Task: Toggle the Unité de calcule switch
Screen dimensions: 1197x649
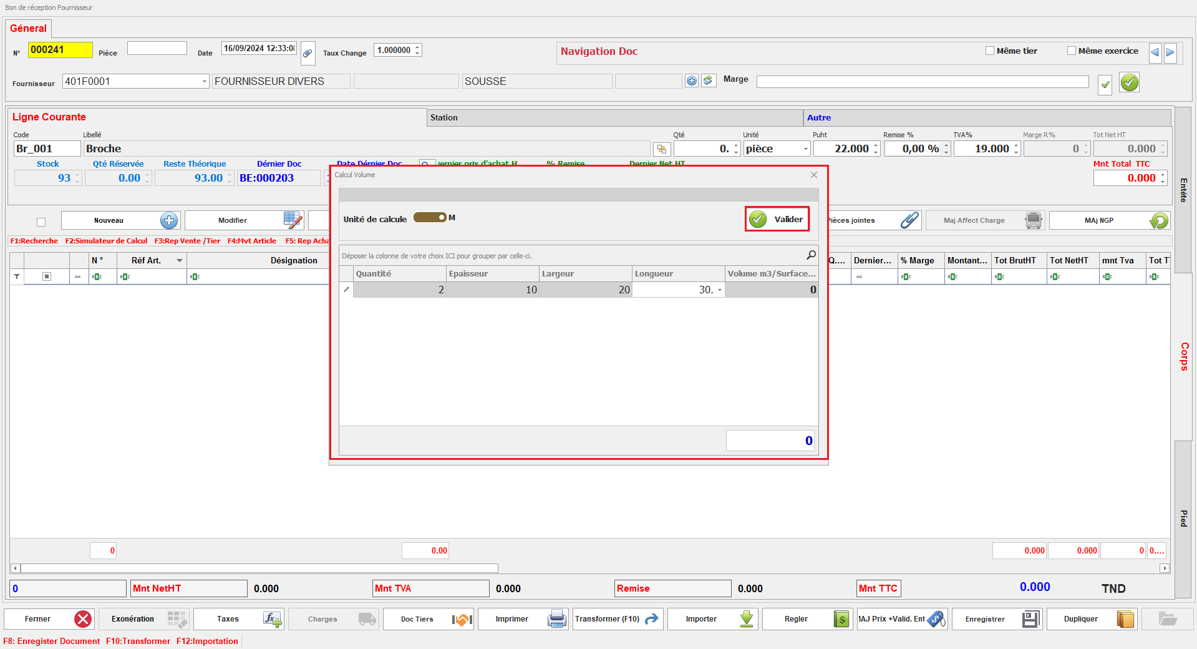Action: click(430, 217)
